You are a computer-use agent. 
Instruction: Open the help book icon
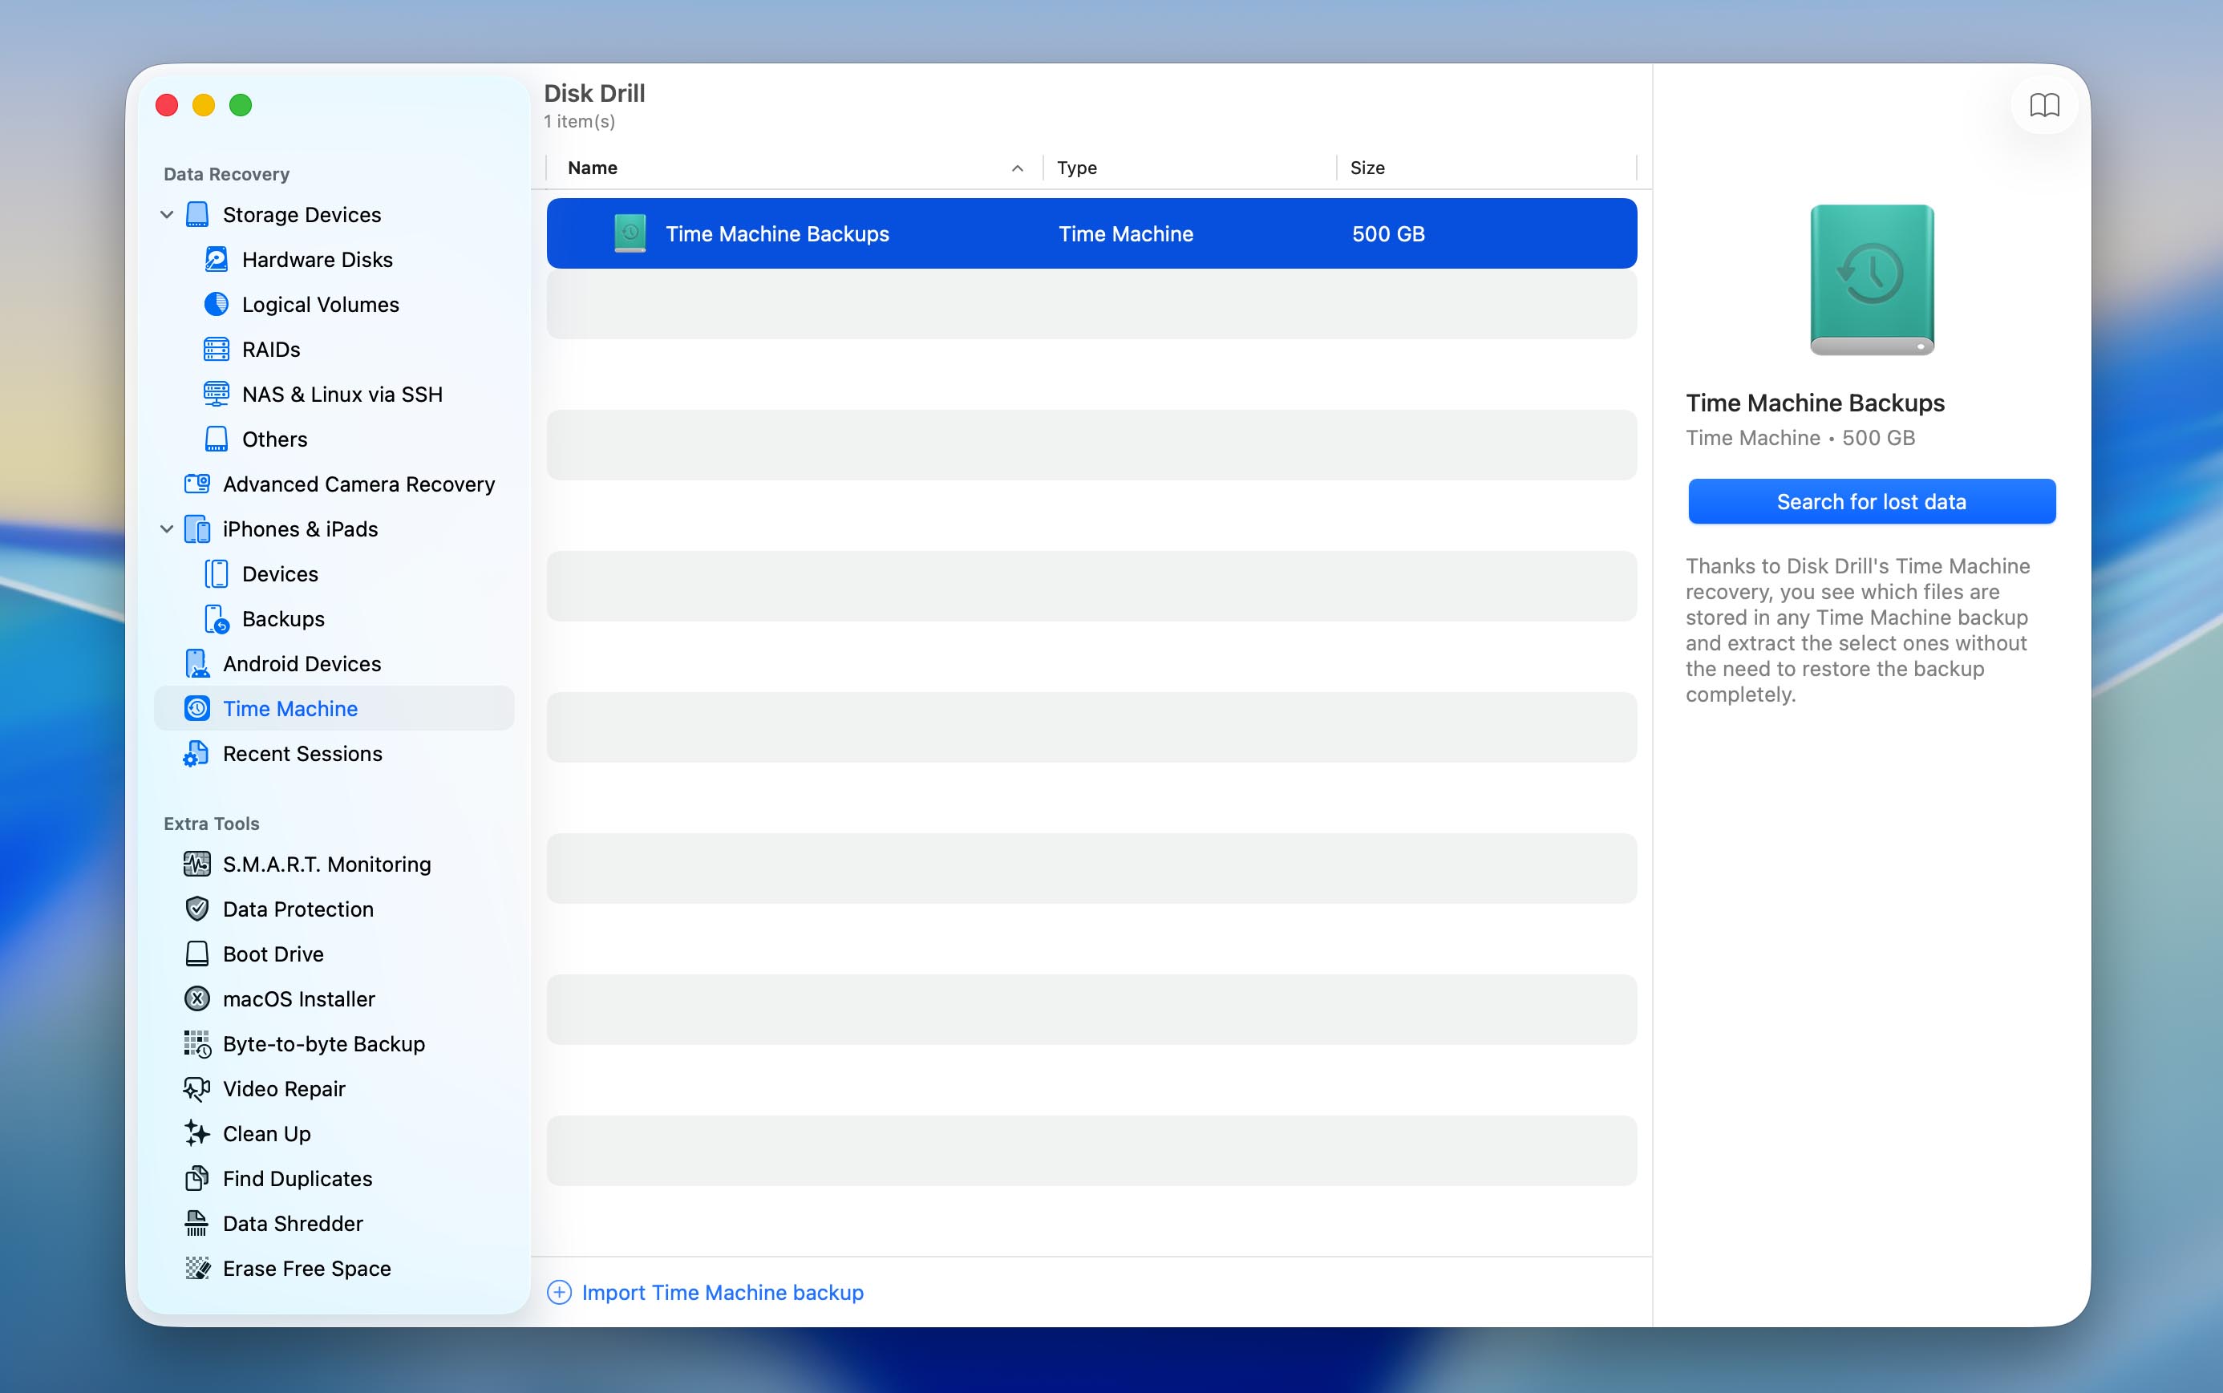[2044, 105]
